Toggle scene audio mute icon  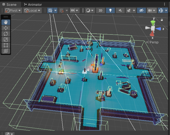tap(120, 10)
